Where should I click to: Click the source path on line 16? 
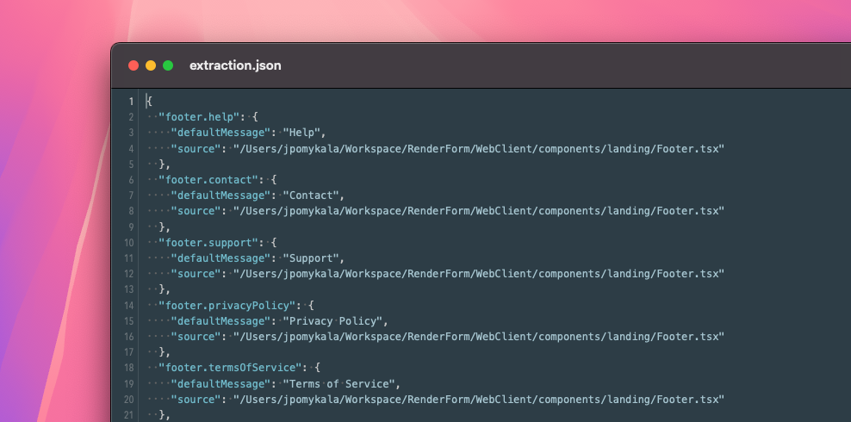click(x=479, y=337)
